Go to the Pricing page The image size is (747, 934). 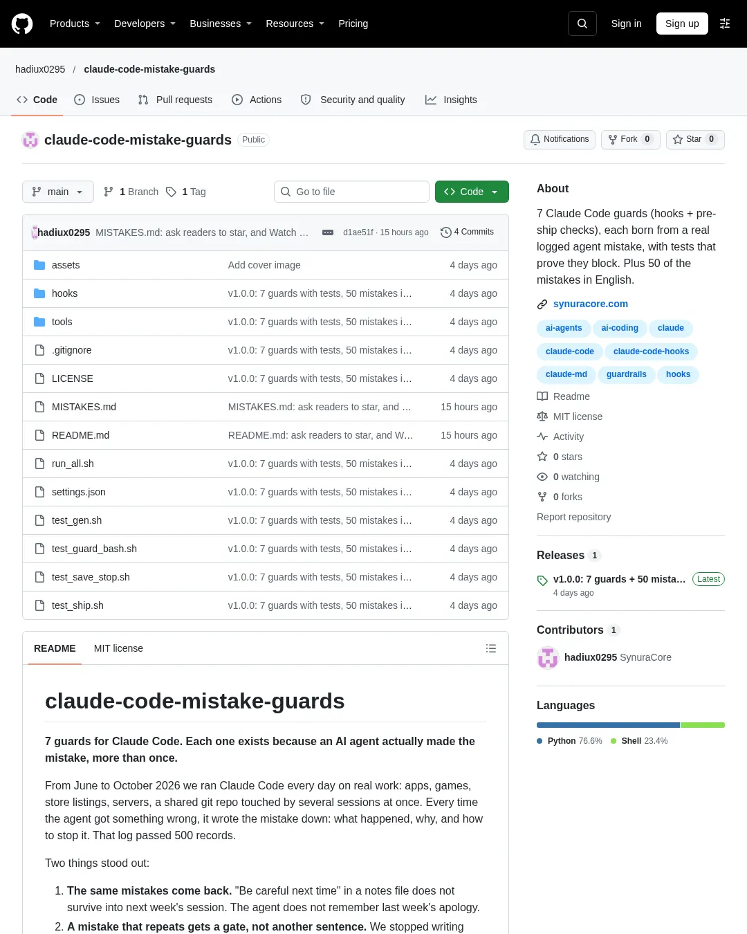[x=353, y=24]
